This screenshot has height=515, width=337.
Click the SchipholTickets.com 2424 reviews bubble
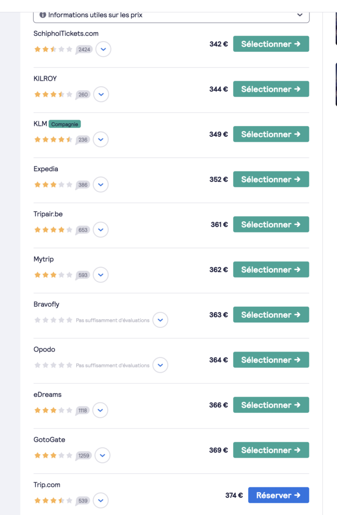coord(84,50)
